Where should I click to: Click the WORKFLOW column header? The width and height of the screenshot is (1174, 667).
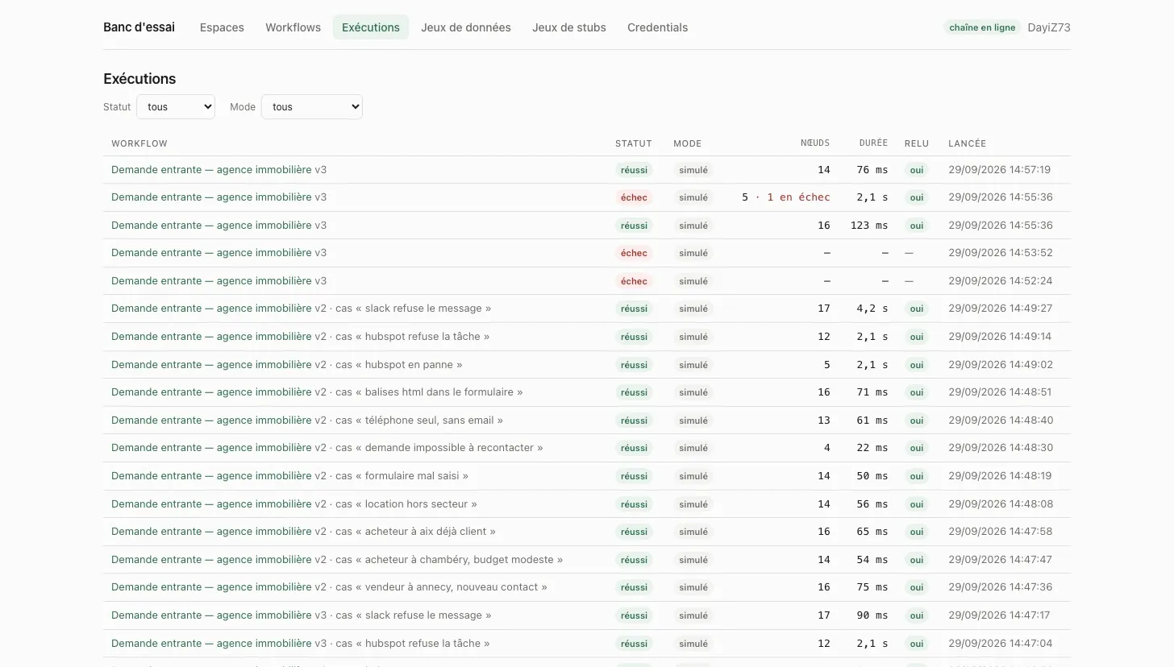tap(139, 143)
